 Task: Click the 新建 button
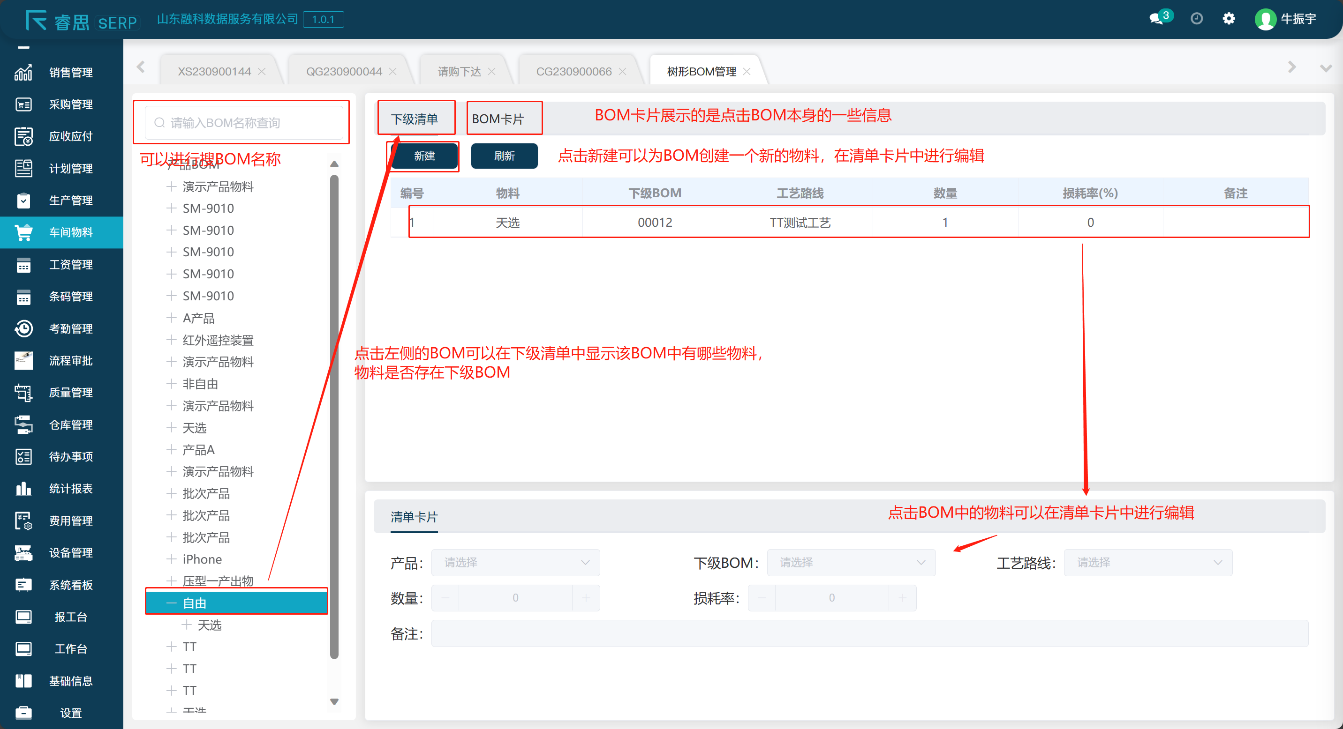pyautogui.click(x=424, y=156)
